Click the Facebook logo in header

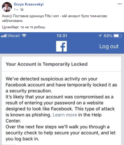[x=61, y=46]
